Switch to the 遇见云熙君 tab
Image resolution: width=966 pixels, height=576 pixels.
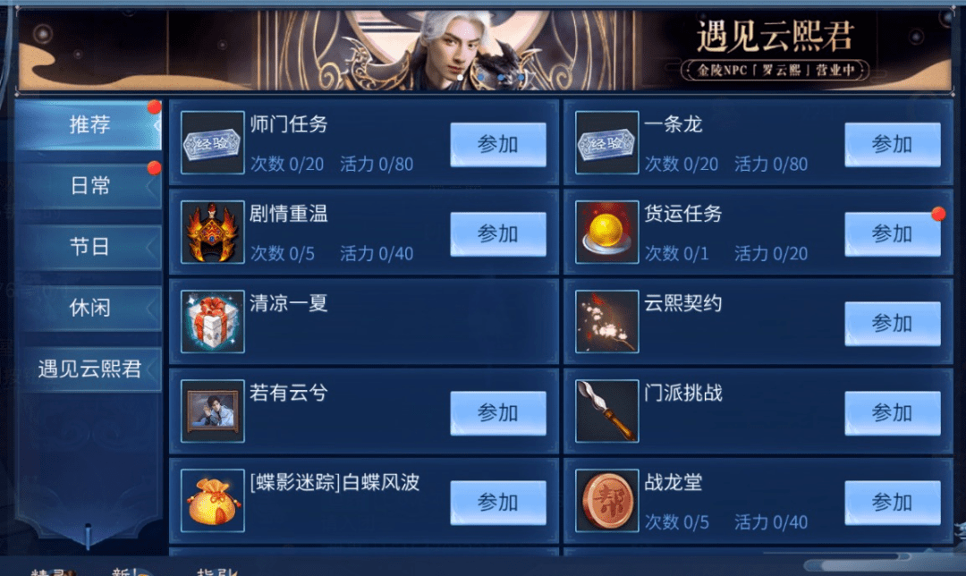tap(89, 369)
